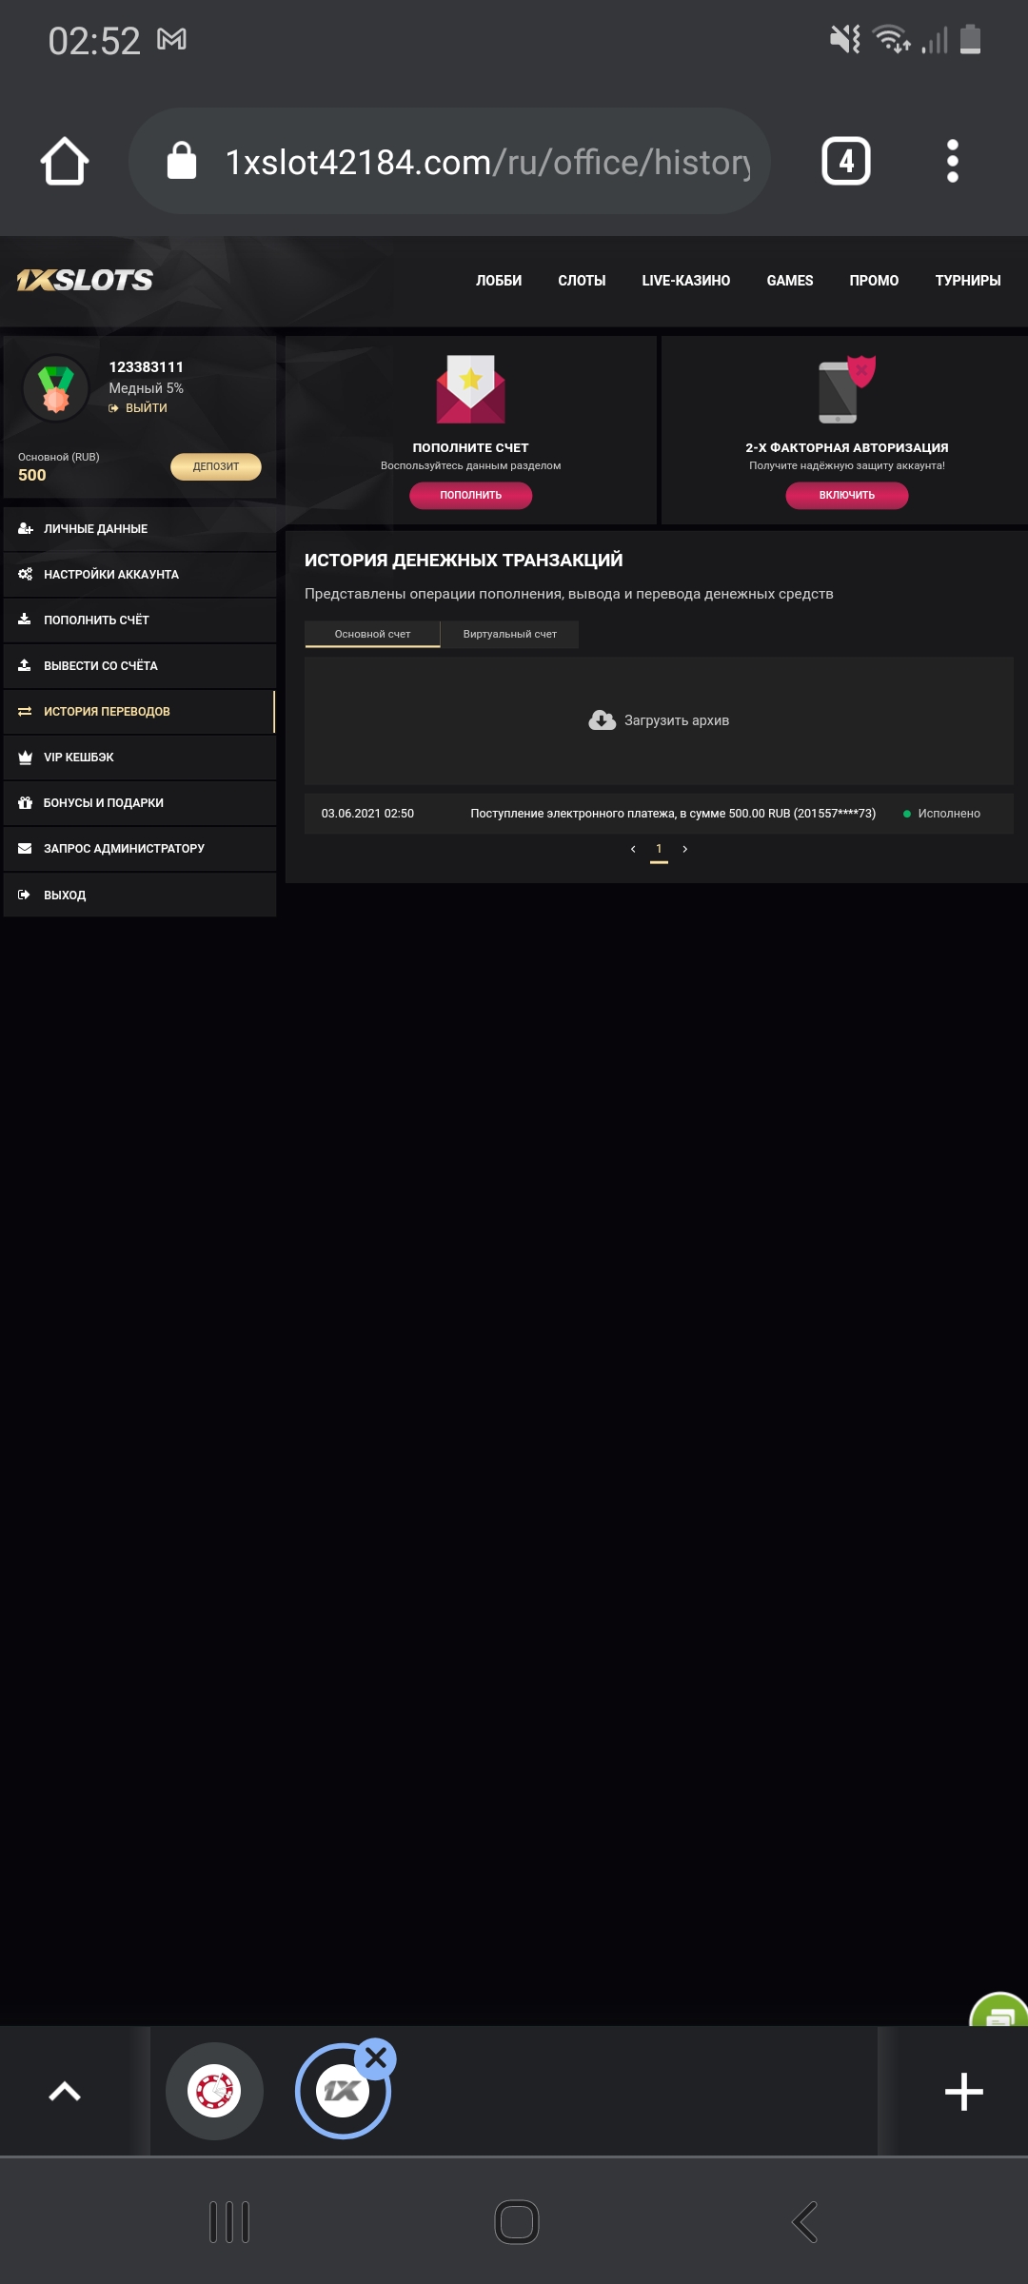Click the 1XSLOTS logo
The image size is (1028, 2284).
pos(85,280)
